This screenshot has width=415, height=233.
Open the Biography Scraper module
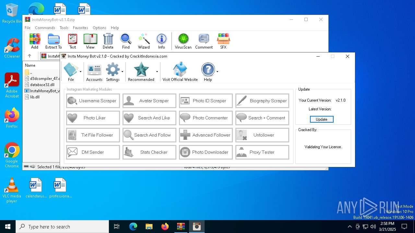[x=262, y=101]
